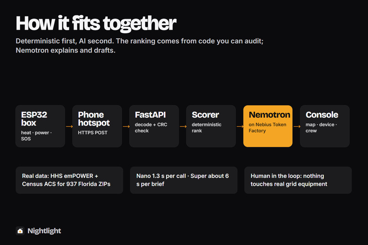Select the ESP32 box card
This screenshot has width=368, height=245.
tap(40, 126)
